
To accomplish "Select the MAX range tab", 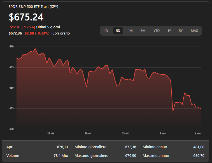I will (x=194, y=31).
